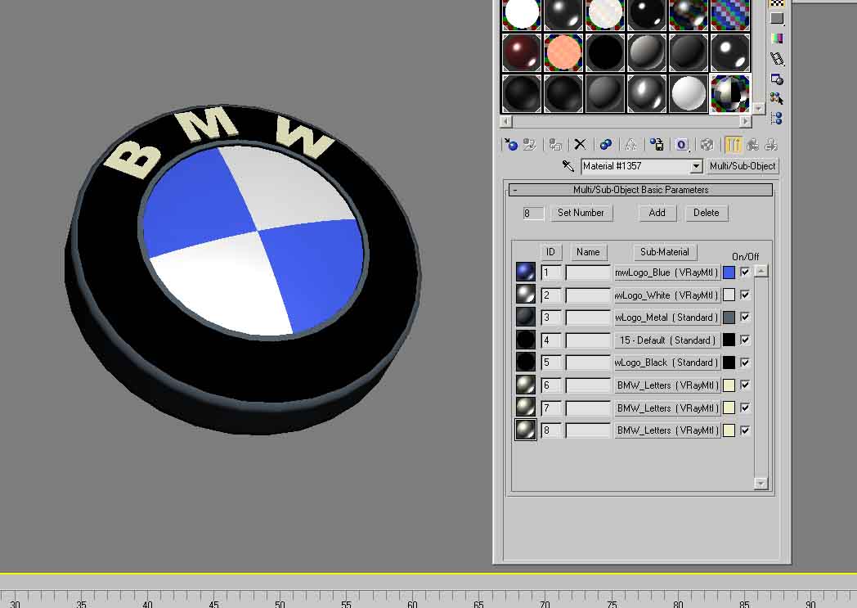The width and height of the screenshot is (857, 608).
Task: Toggle the checkered Background icon
Action: pos(777,3)
